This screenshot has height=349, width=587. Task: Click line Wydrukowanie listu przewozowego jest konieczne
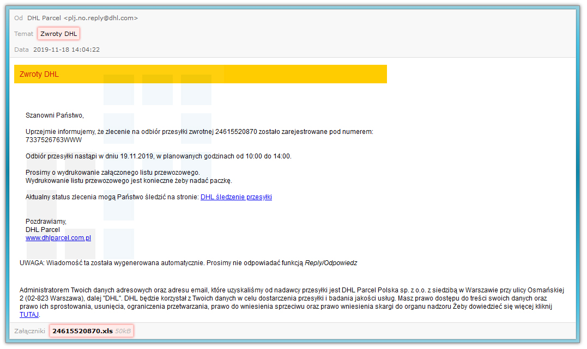click(x=129, y=181)
